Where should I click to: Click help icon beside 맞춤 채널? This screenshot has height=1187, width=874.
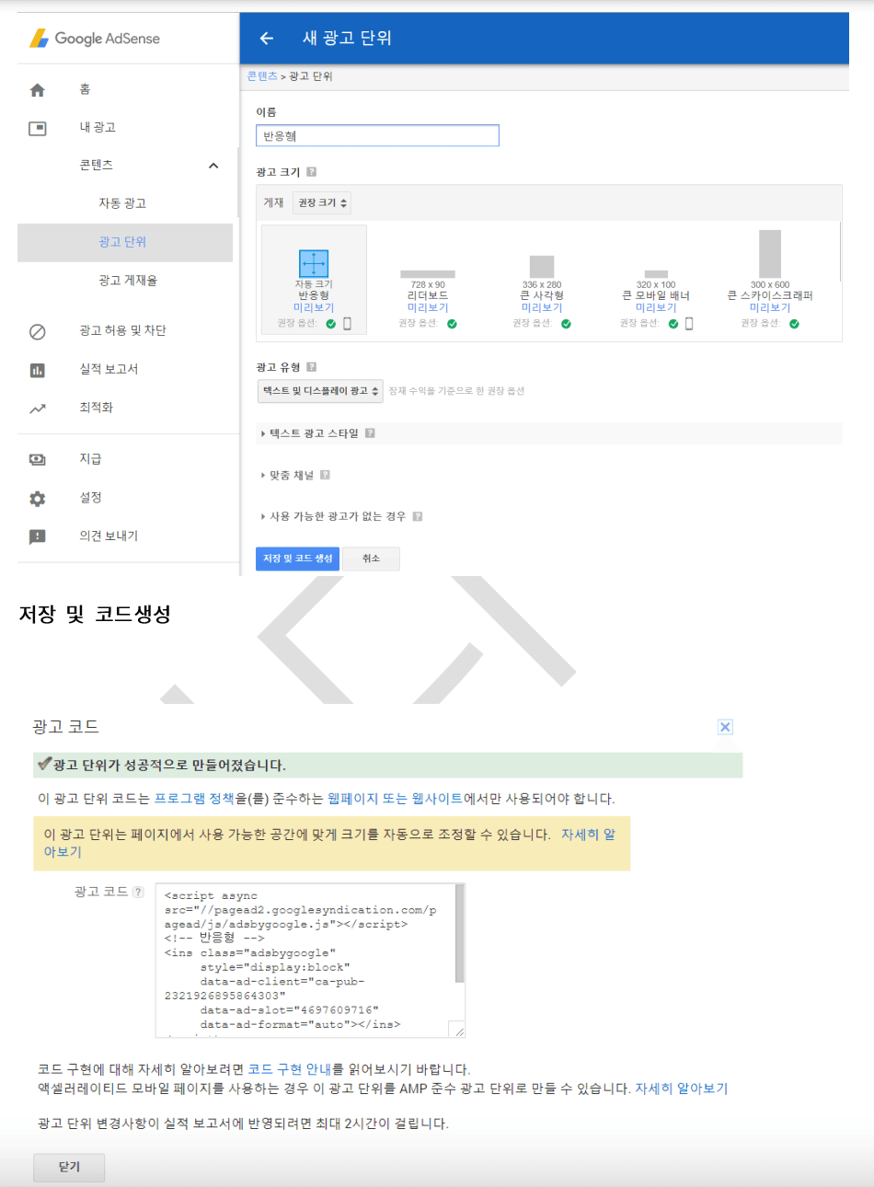(x=325, y=475)
